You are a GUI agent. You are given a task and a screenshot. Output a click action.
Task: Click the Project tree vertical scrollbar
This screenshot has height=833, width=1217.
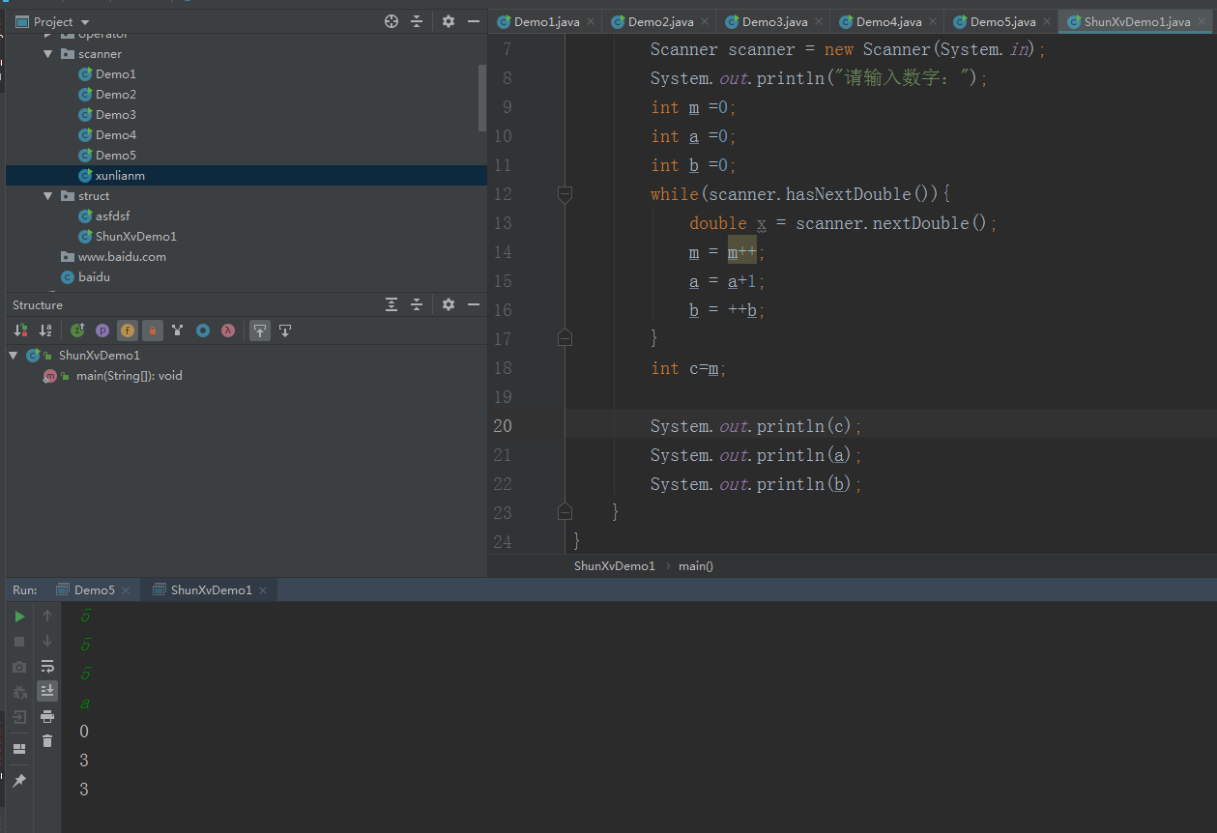click(x=482, y=97)
